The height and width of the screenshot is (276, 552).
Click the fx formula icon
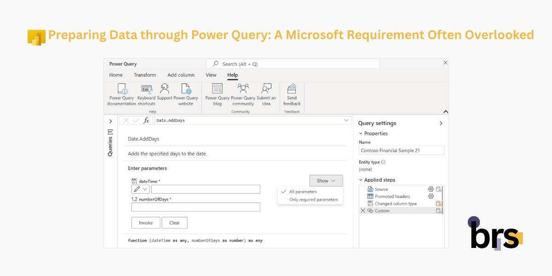click(x=146, y=120)
